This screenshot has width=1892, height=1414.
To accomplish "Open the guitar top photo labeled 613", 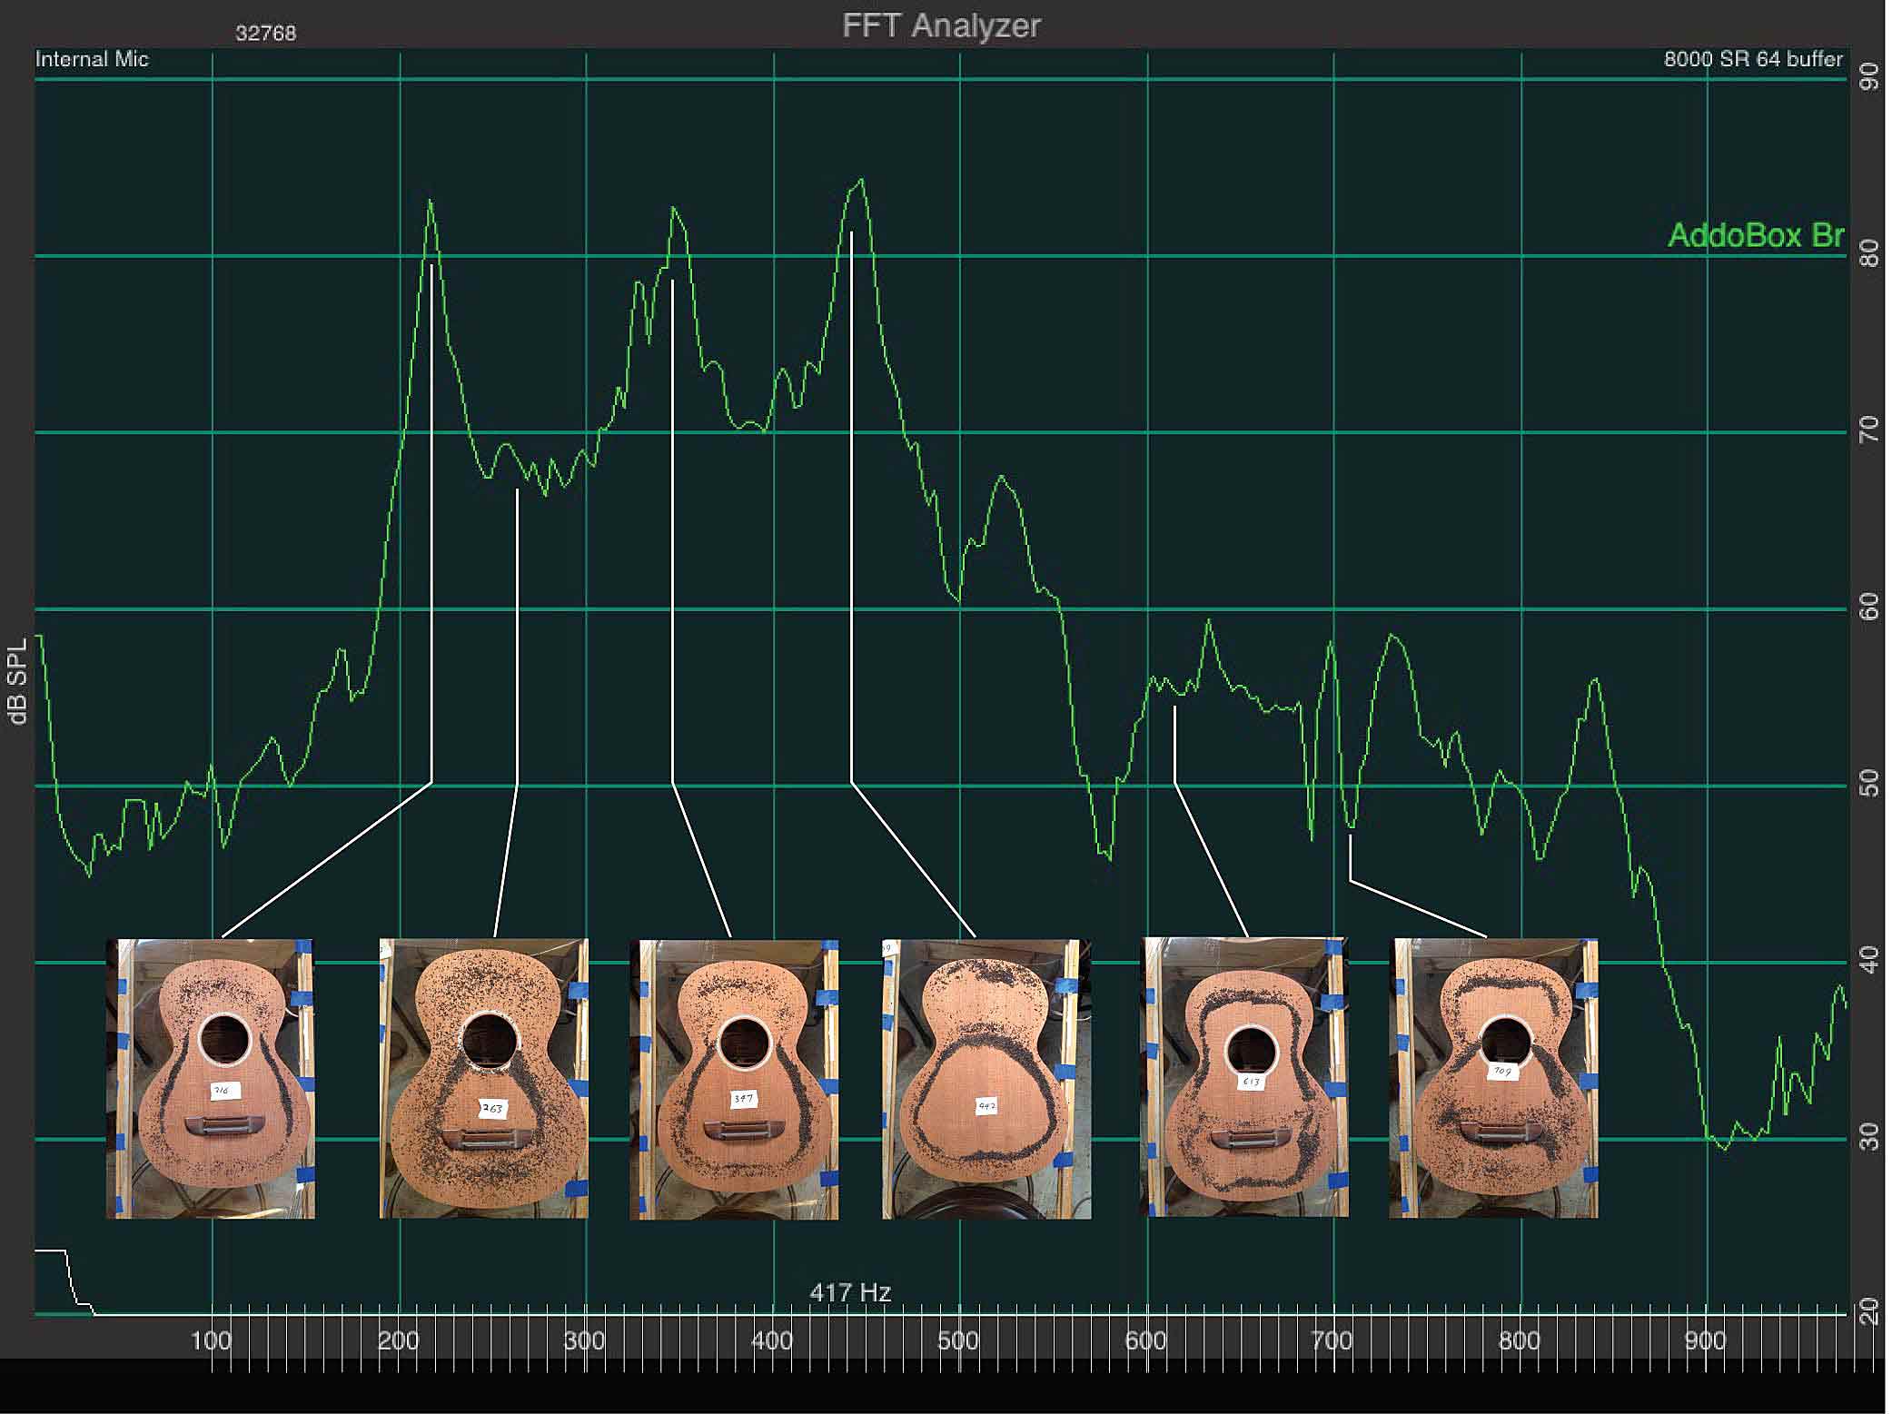I will (1244, 1077).
